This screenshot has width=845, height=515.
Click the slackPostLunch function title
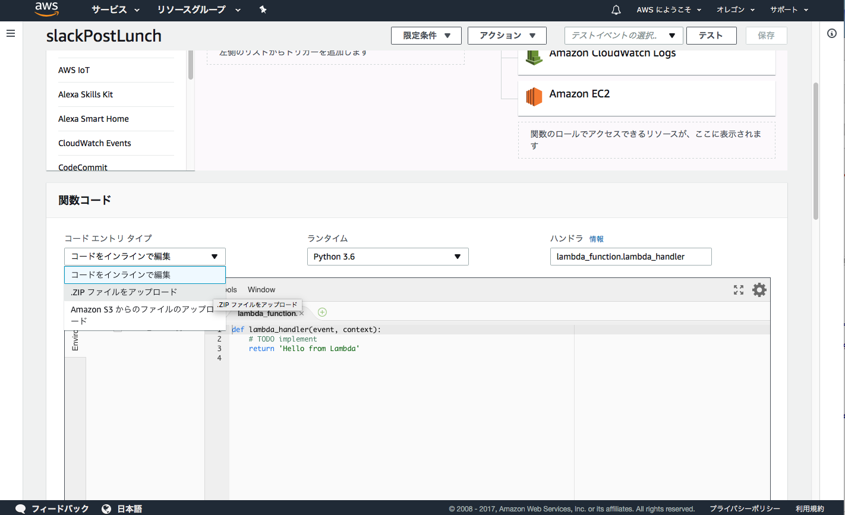104,36
